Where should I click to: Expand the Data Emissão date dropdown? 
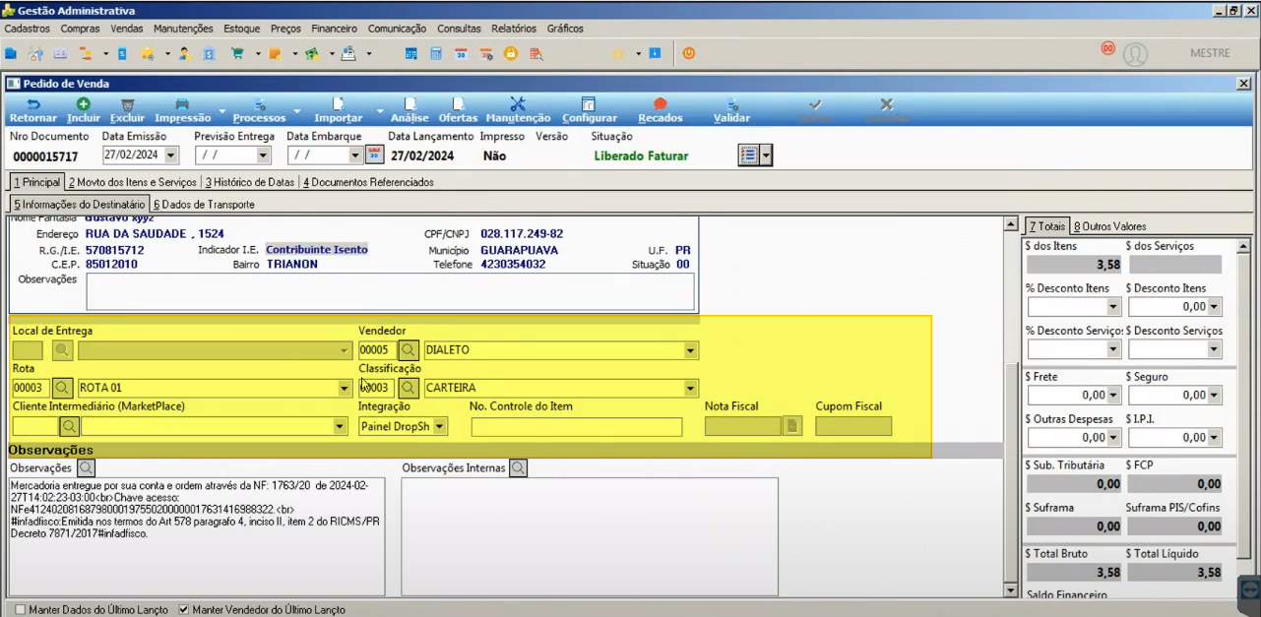(171, 155)
